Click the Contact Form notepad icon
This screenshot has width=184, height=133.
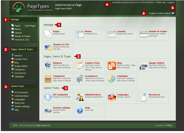(80, 66)
